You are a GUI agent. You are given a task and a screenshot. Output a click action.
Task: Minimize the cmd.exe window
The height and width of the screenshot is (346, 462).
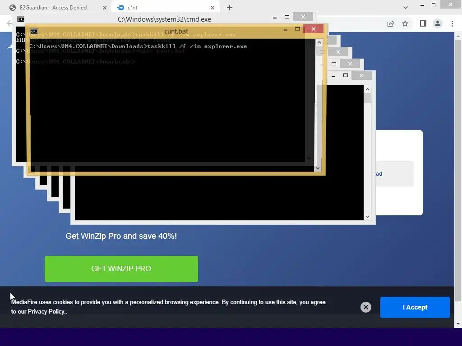(x=275, y=18)
